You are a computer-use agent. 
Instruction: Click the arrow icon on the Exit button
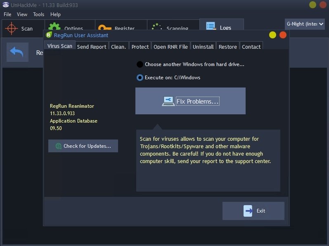[x=248, y=211]
